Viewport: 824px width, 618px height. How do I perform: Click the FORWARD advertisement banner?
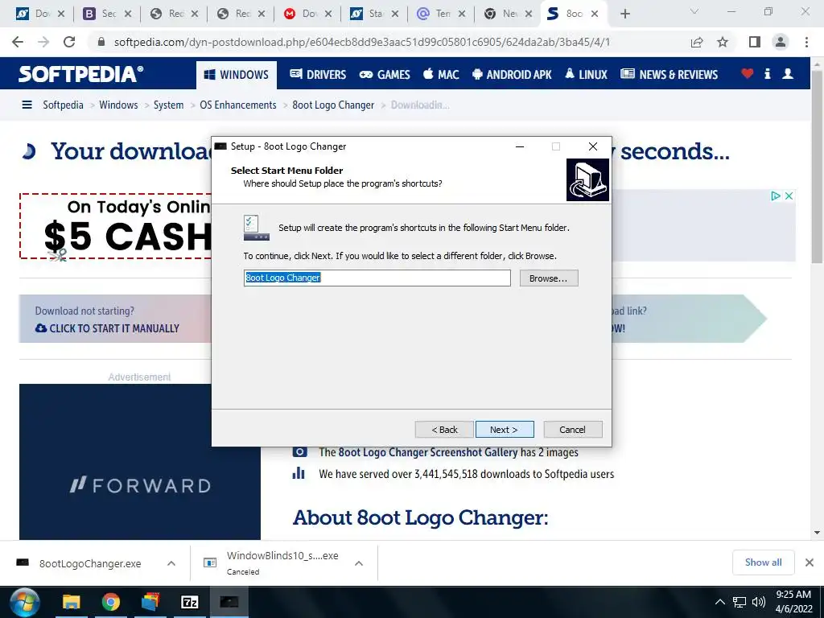[140, 461]
